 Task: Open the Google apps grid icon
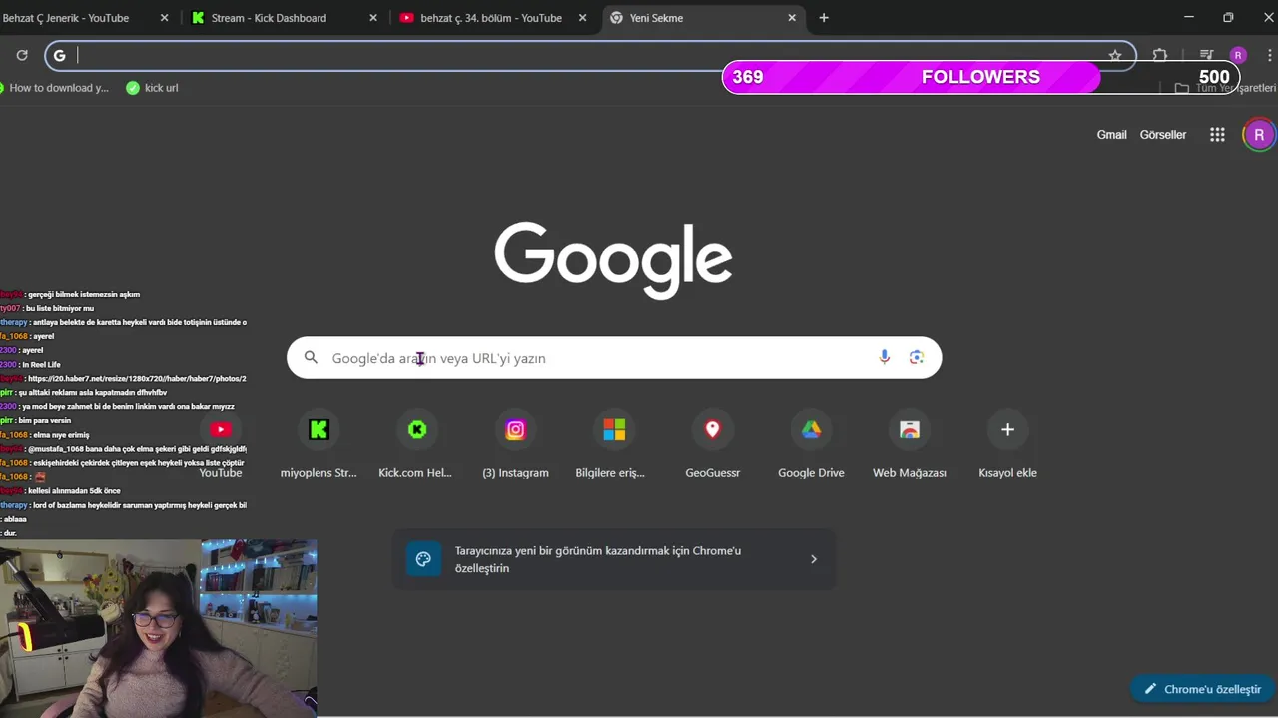[x=1217, y=135]
